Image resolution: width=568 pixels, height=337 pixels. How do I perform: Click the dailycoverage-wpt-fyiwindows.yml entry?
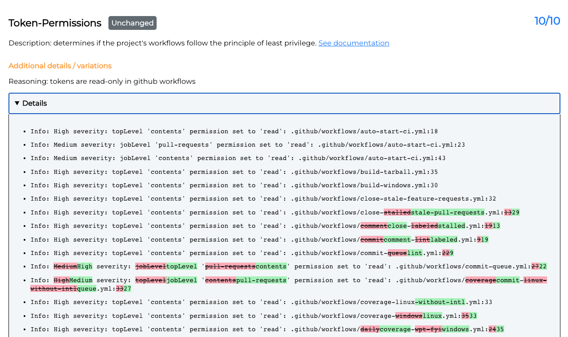pos(267,329)
